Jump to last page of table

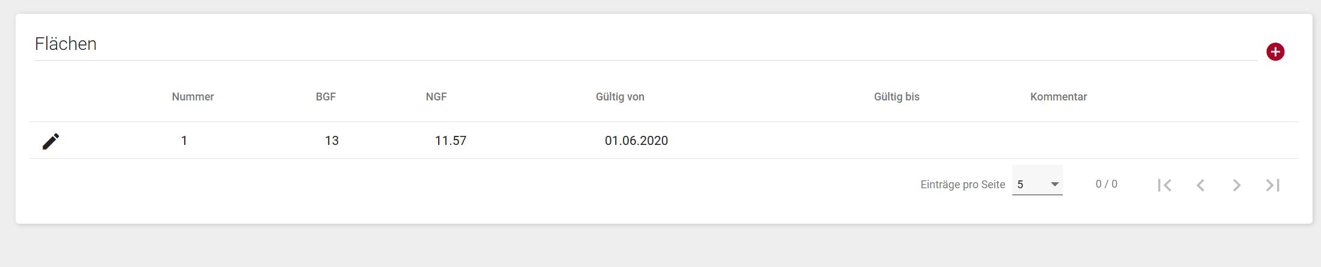[x=1273, y=185]
